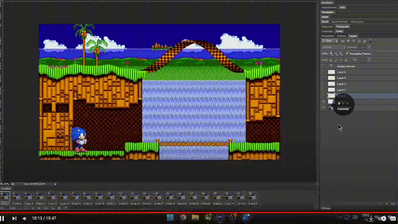Image resolution: width=398 pixels, height=224 pixels.
Task: Toggle visibility of Layer 6
Action: [x=323, y=72]
